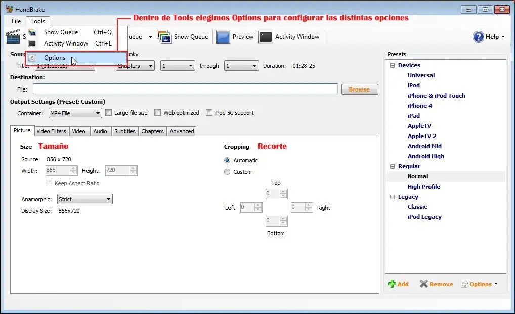The image size is (515, 314).
Task: Click the Help question mark icon
Action: 478,37
